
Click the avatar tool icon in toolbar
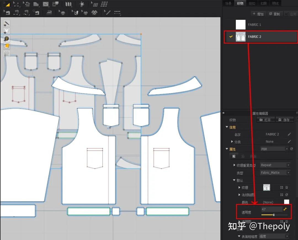click(81, 4)
